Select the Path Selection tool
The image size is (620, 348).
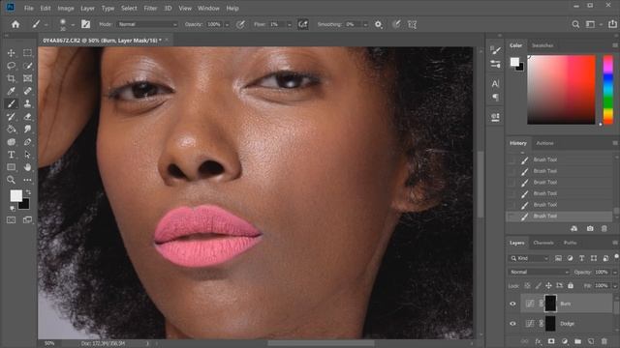pos(27,155)
